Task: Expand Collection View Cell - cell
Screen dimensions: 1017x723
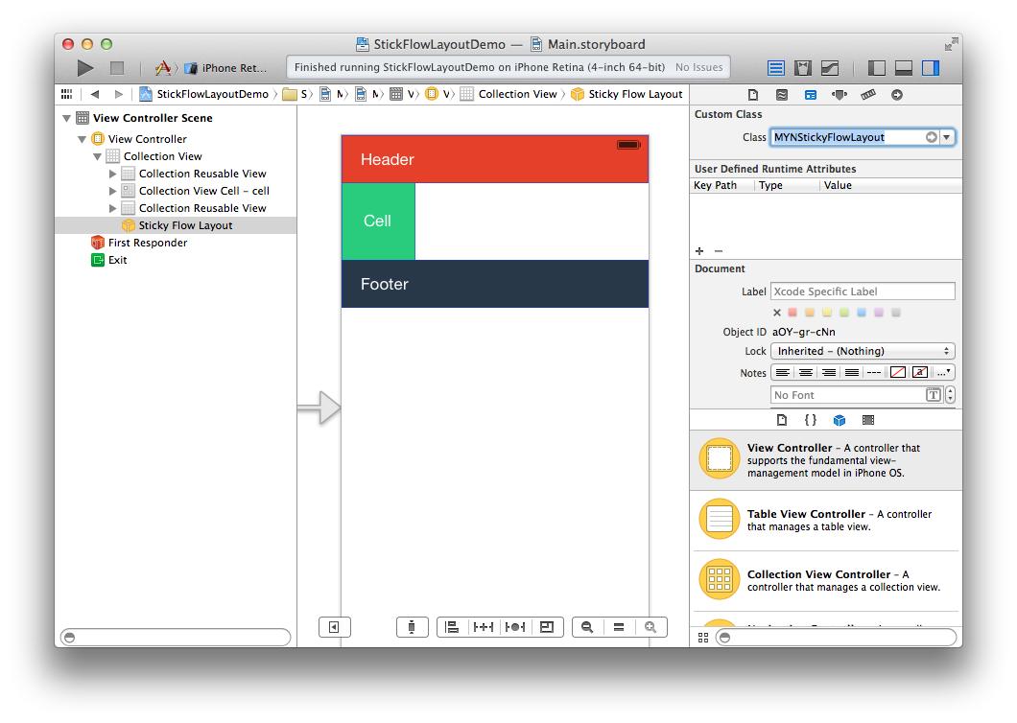Action: pos(113,191)
